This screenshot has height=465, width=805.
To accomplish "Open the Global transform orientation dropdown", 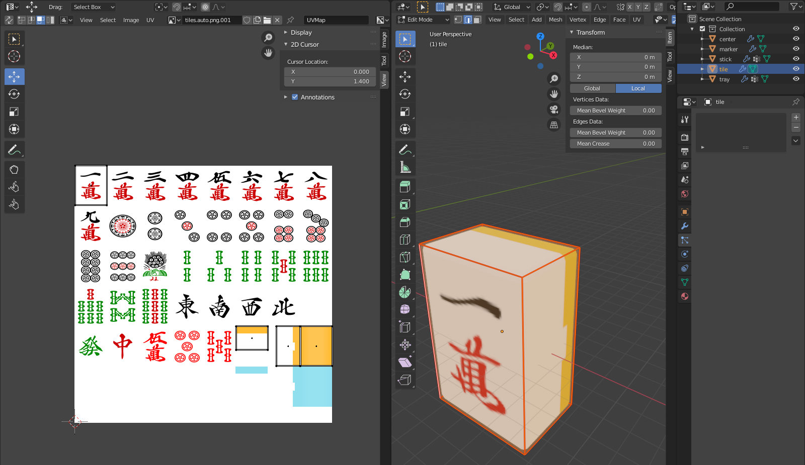I will [512, 7].
